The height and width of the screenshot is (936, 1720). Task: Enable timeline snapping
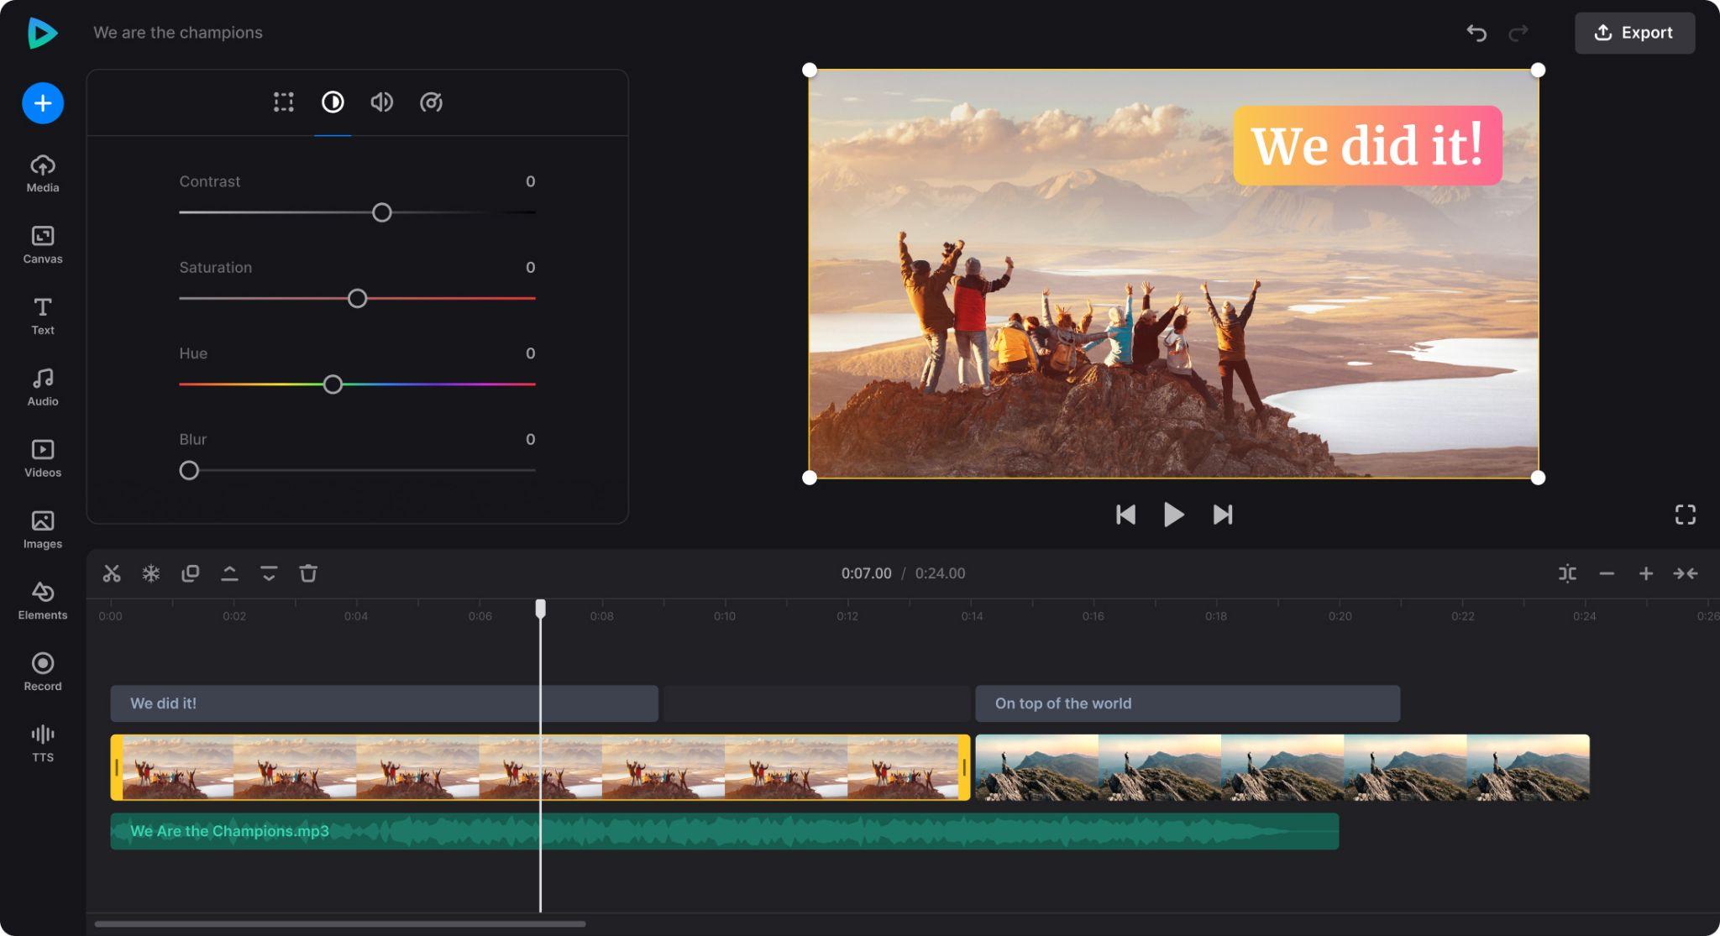point(1569,573)
